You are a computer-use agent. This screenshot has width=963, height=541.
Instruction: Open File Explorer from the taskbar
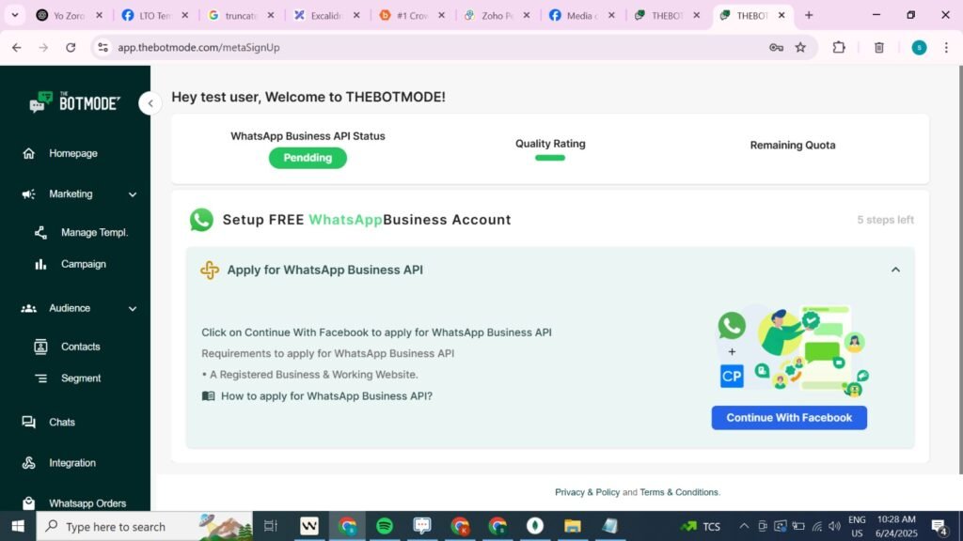point(573,526)
